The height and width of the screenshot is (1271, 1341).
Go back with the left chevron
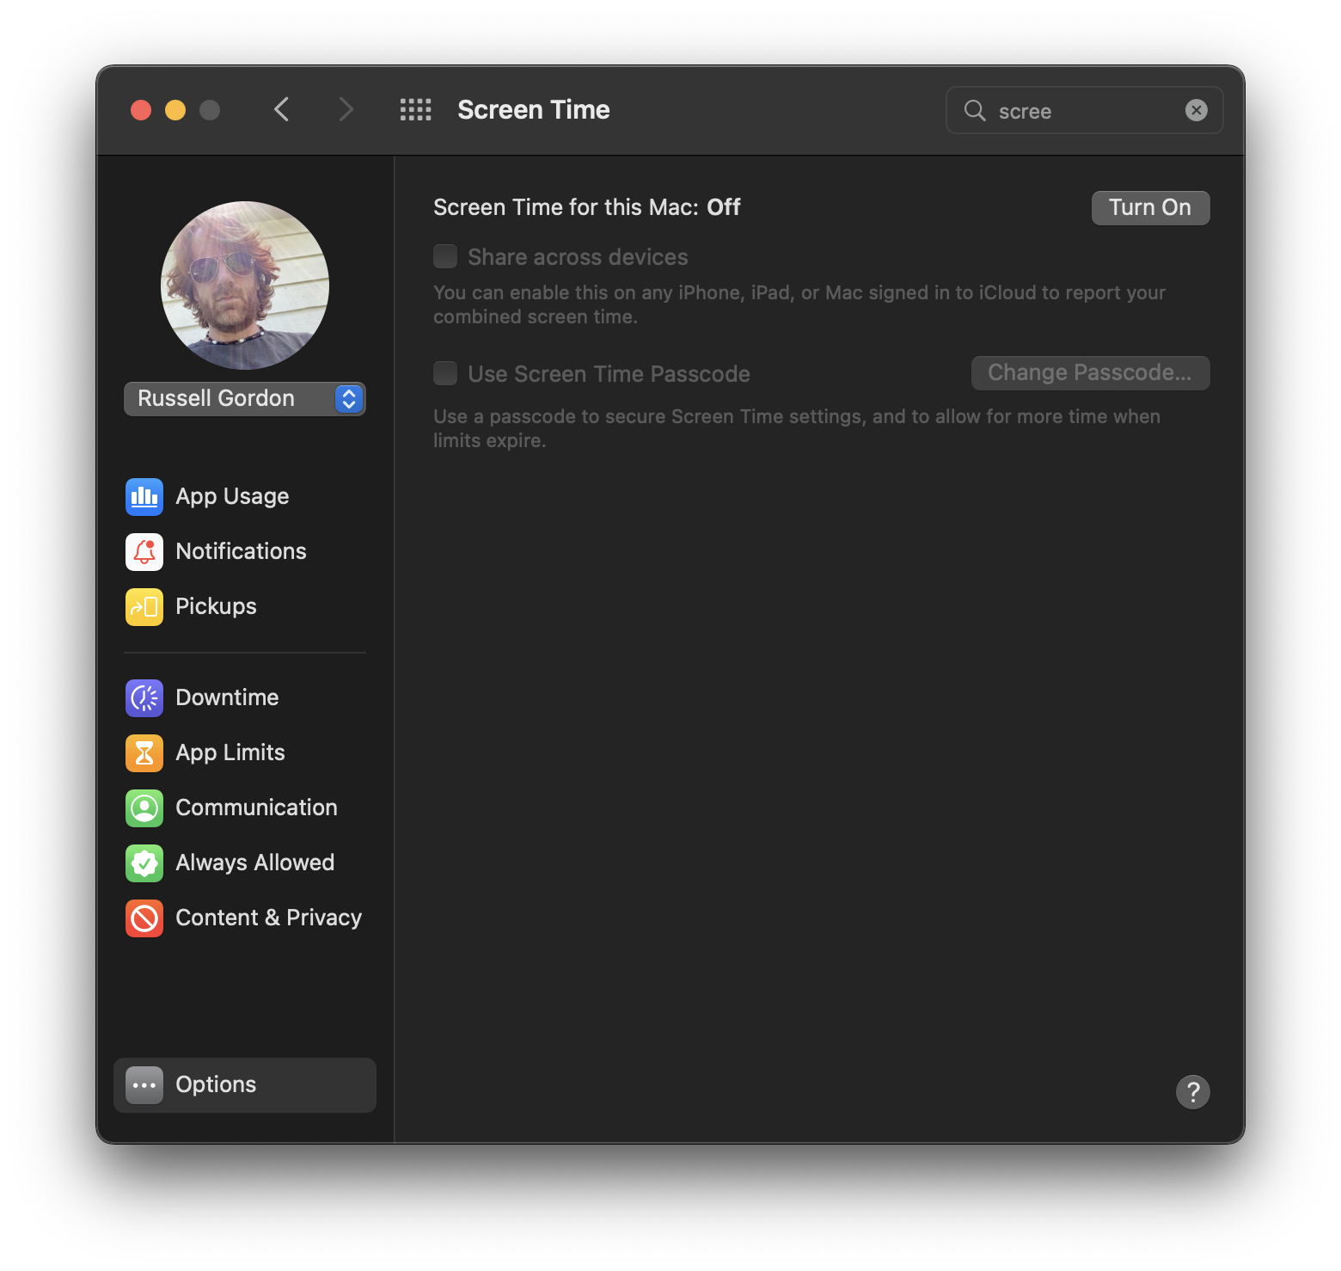point(282,110)
